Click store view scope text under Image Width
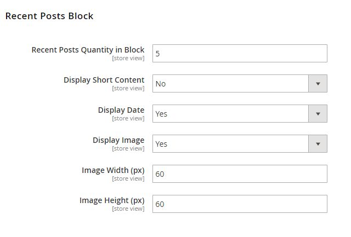351x237 pixels. point(128,178)
